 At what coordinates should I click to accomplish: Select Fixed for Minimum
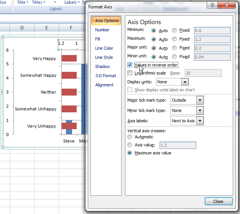click(x=174, y=30)
